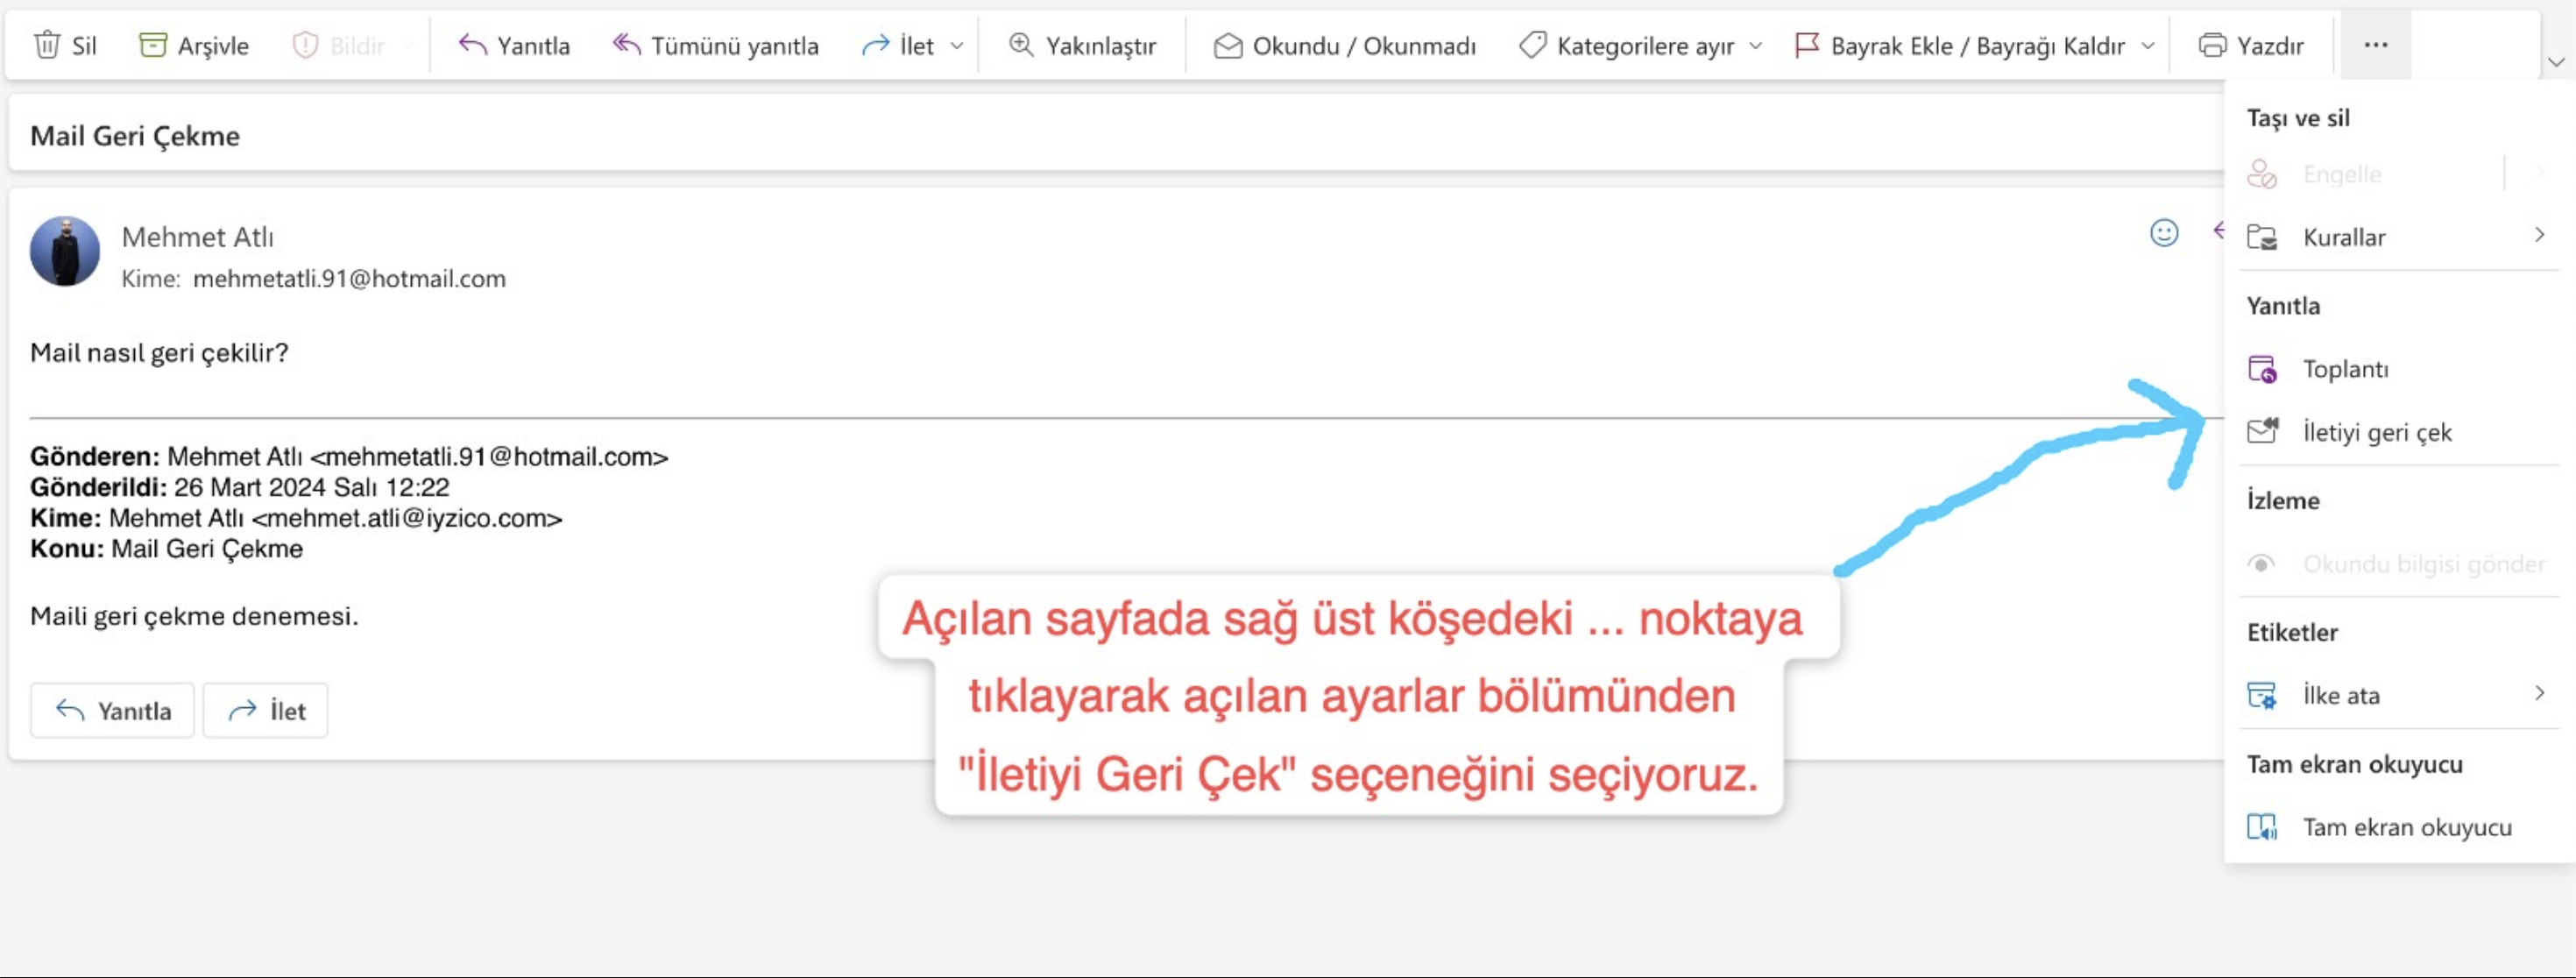The image size is (2576, 978).
Task: Click Mehmet Atlı sender profile photo
Action: tap(65, 251)
